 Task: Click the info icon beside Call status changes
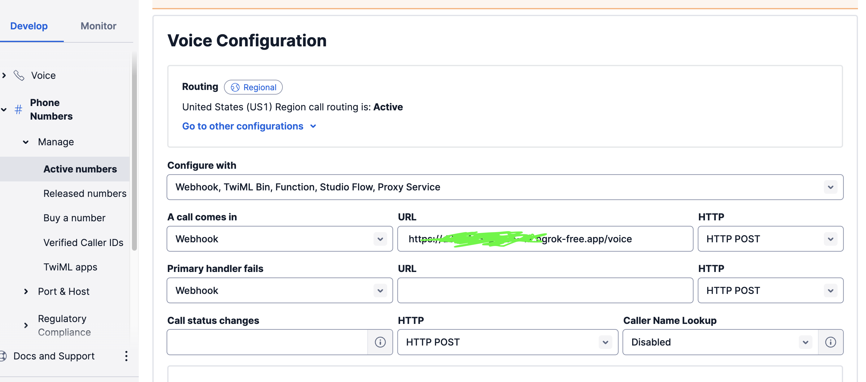click(x=380, y=342)
